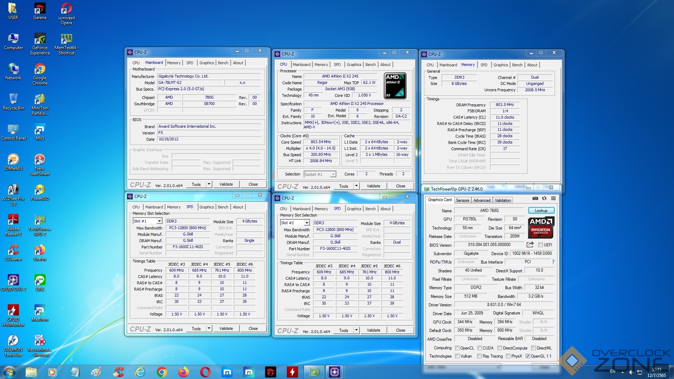Viewport: 674px width, 379px height.
Task: Click Validate in the CPU tab window
Action: click(374, 186)
